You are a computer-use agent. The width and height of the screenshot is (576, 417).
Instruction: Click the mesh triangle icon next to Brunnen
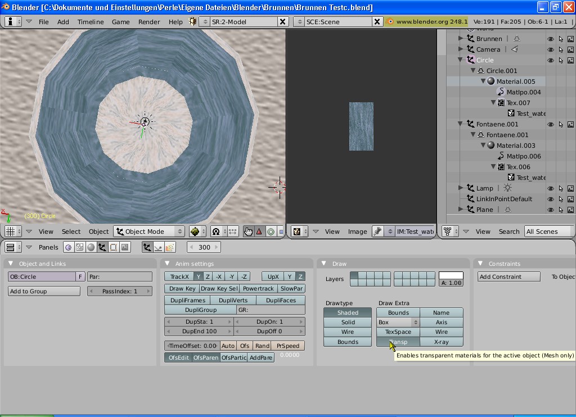tap(516, 39)
